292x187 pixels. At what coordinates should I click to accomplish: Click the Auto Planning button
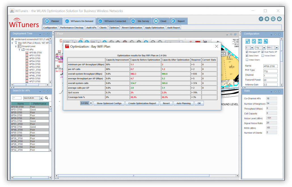point(183,103)
